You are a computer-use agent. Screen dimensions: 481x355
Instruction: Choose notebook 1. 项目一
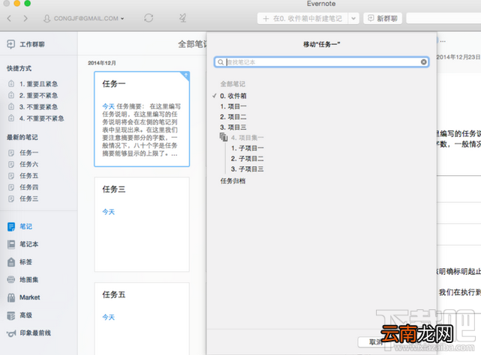[x=233, y=106]
